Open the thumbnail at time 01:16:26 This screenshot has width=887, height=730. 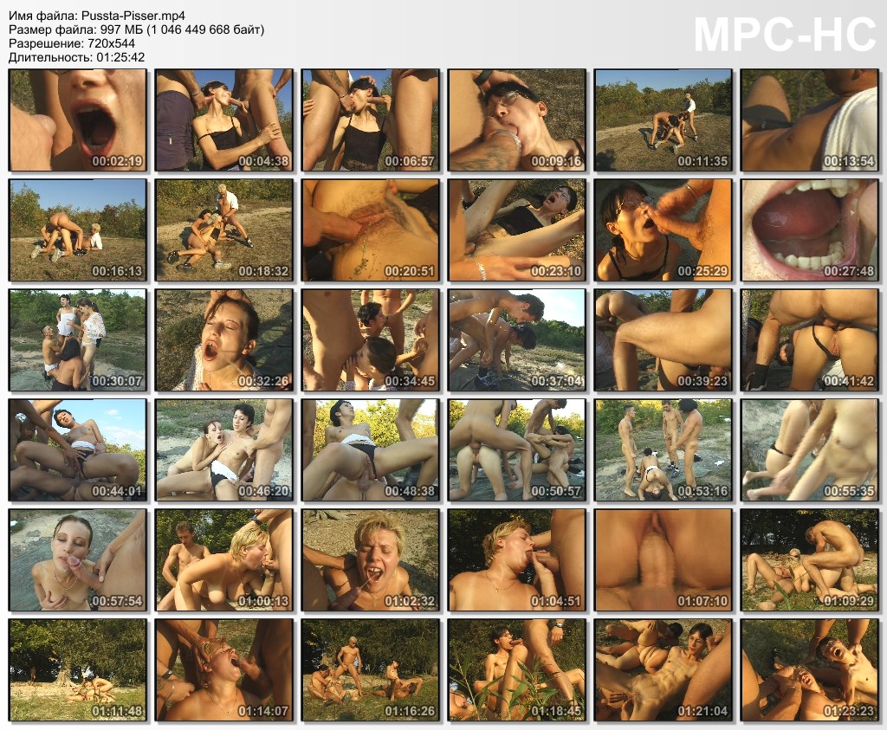(371, 670)
